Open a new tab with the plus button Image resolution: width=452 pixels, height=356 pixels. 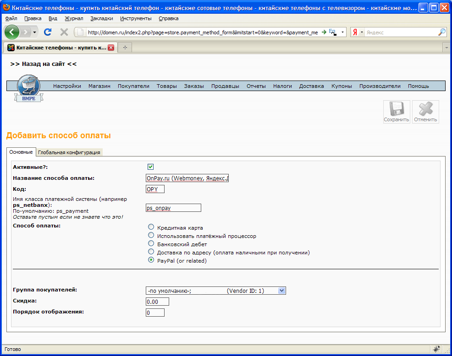coord(124,48)
